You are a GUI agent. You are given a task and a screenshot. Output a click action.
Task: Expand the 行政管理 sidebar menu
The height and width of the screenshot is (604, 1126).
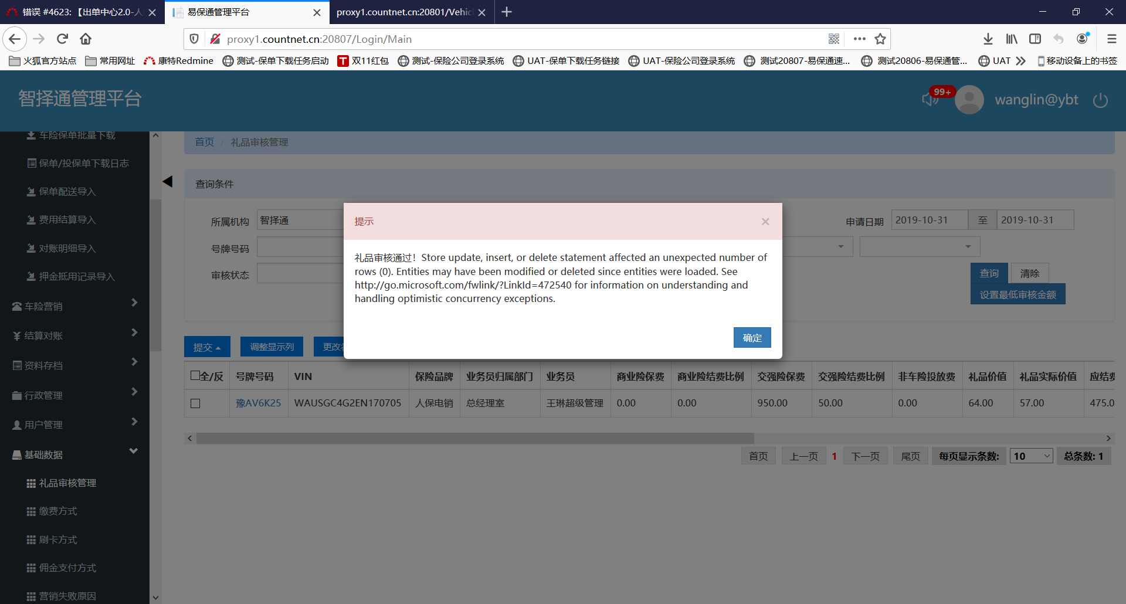(75, 395)
